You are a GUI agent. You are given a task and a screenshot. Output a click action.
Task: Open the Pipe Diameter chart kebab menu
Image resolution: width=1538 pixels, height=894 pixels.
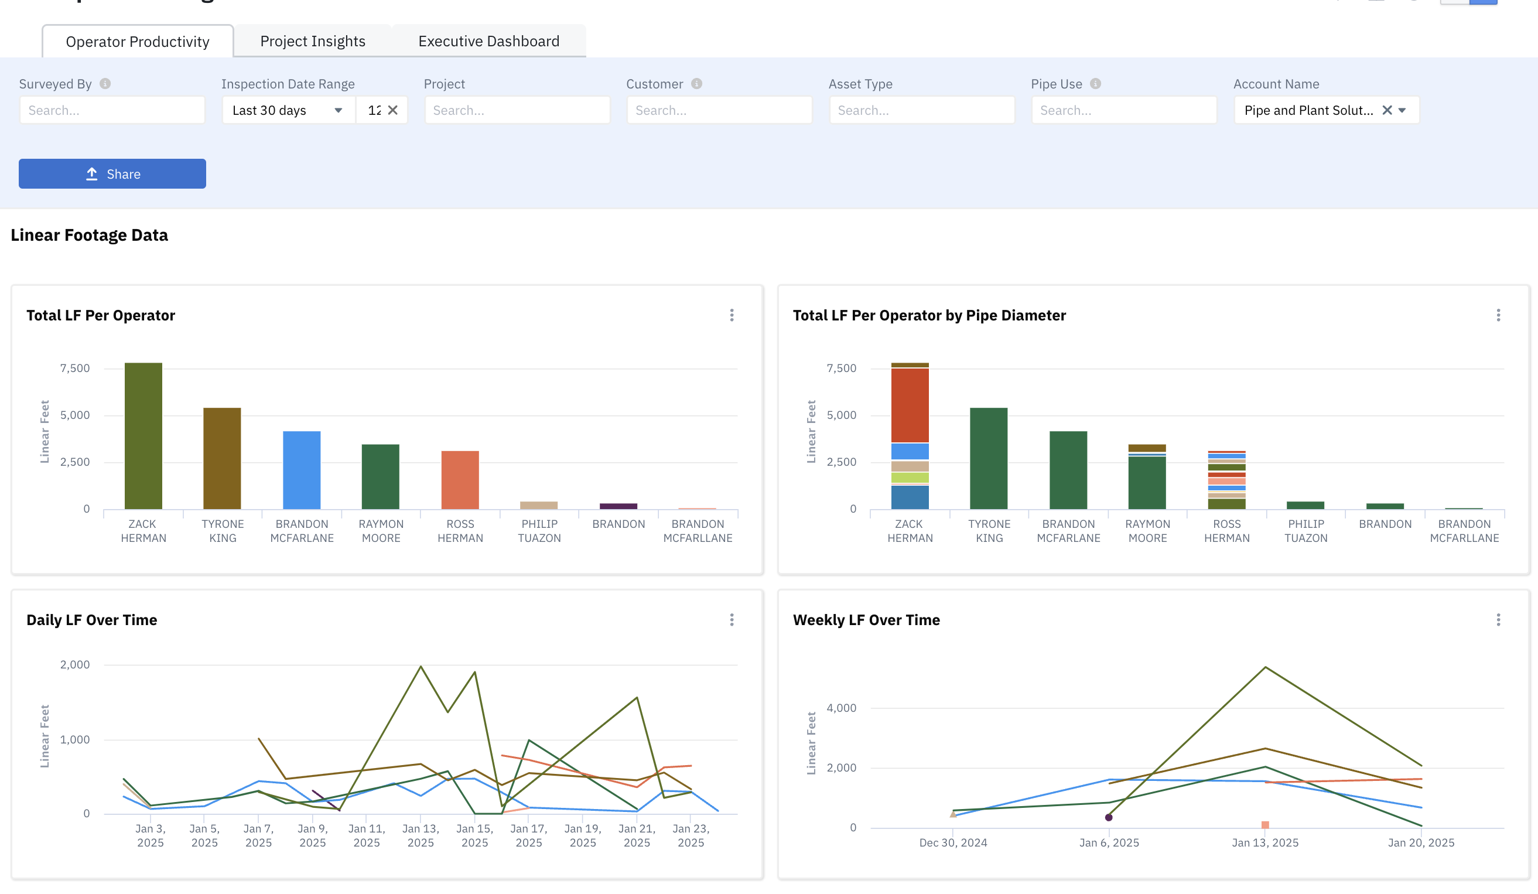(1498, 315)
